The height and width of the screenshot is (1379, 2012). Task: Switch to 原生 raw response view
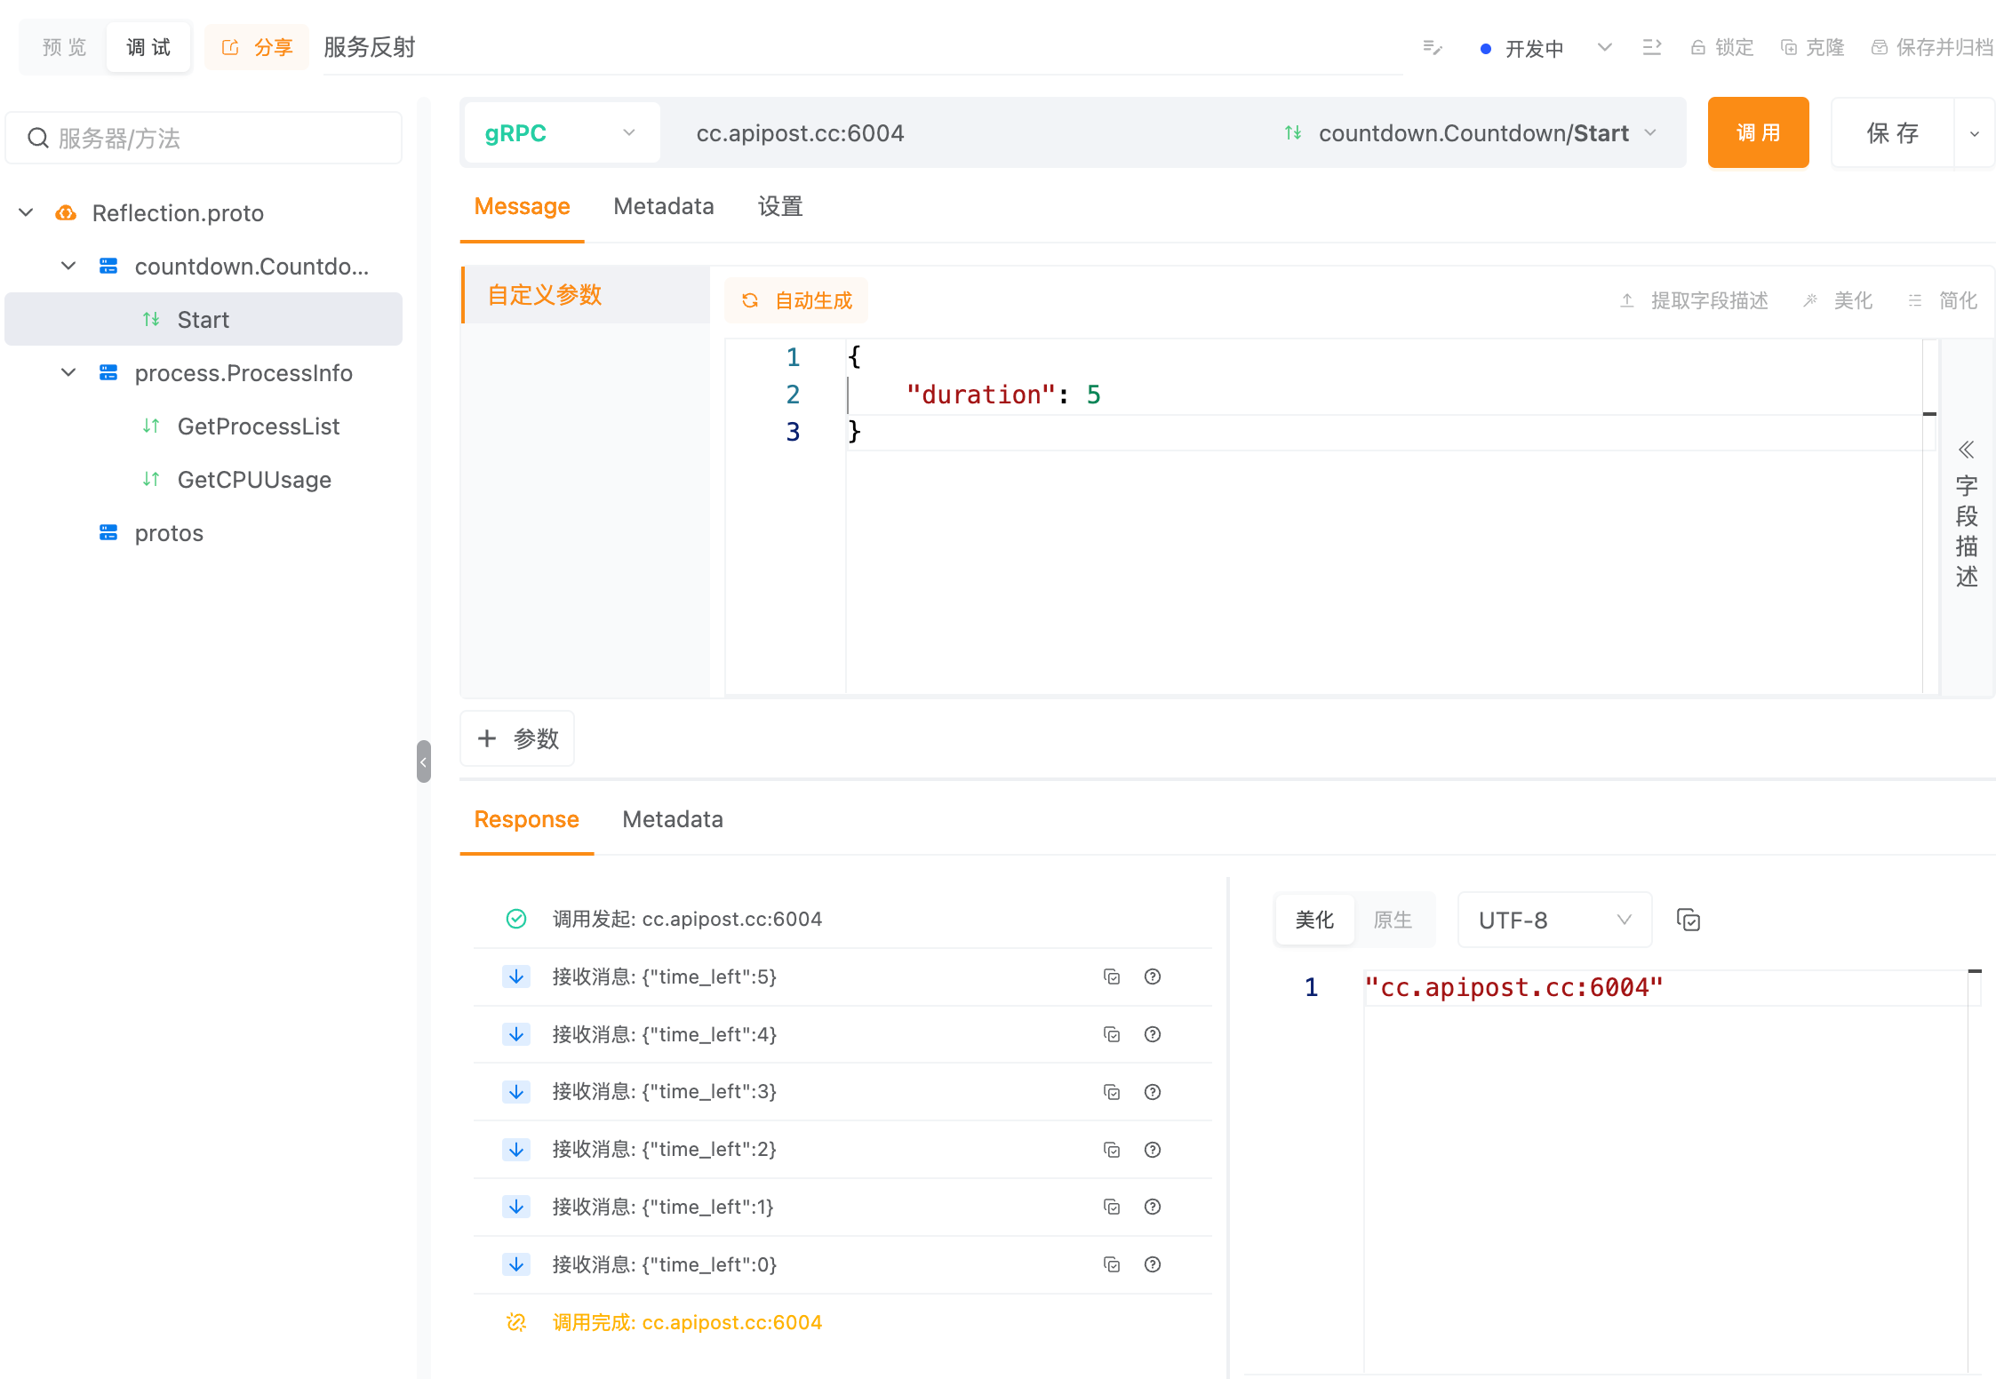pos(1393,920)
